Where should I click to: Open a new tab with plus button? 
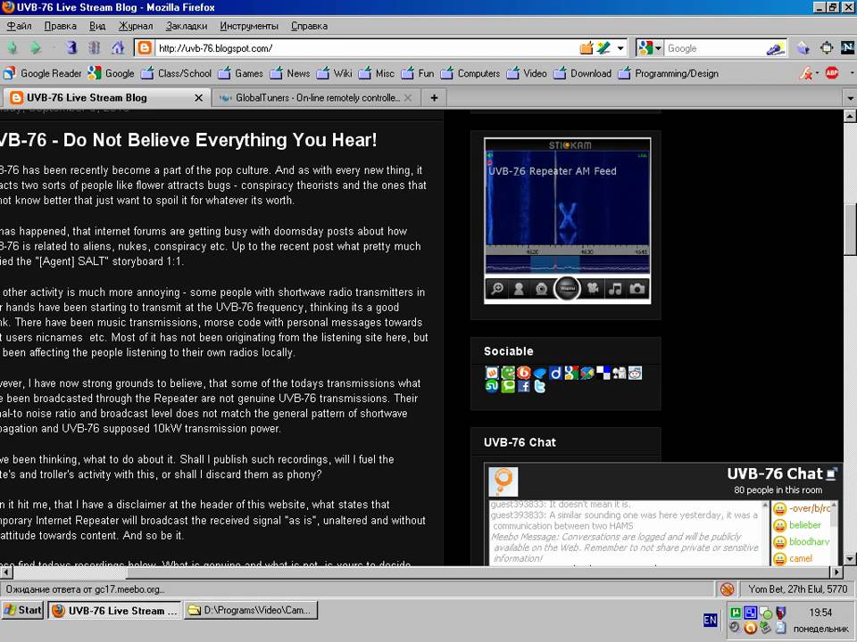click(434, 98)
